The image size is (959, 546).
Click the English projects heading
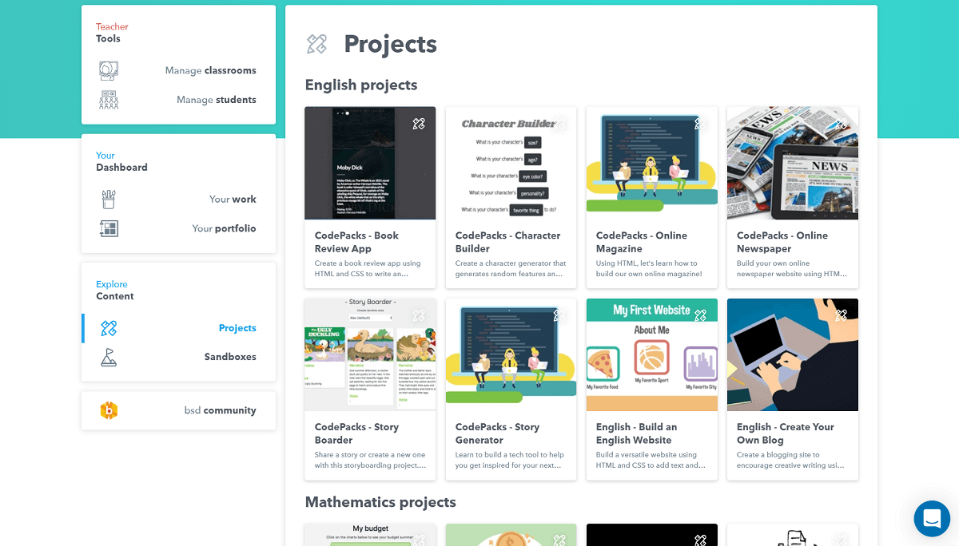[x=361, y=85]
